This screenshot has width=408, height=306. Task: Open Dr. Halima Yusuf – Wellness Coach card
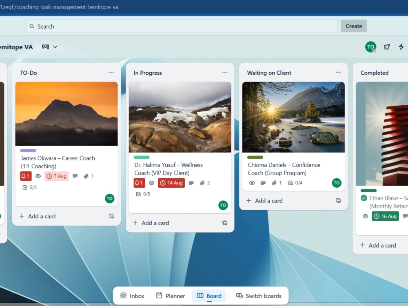pos(169,169)
